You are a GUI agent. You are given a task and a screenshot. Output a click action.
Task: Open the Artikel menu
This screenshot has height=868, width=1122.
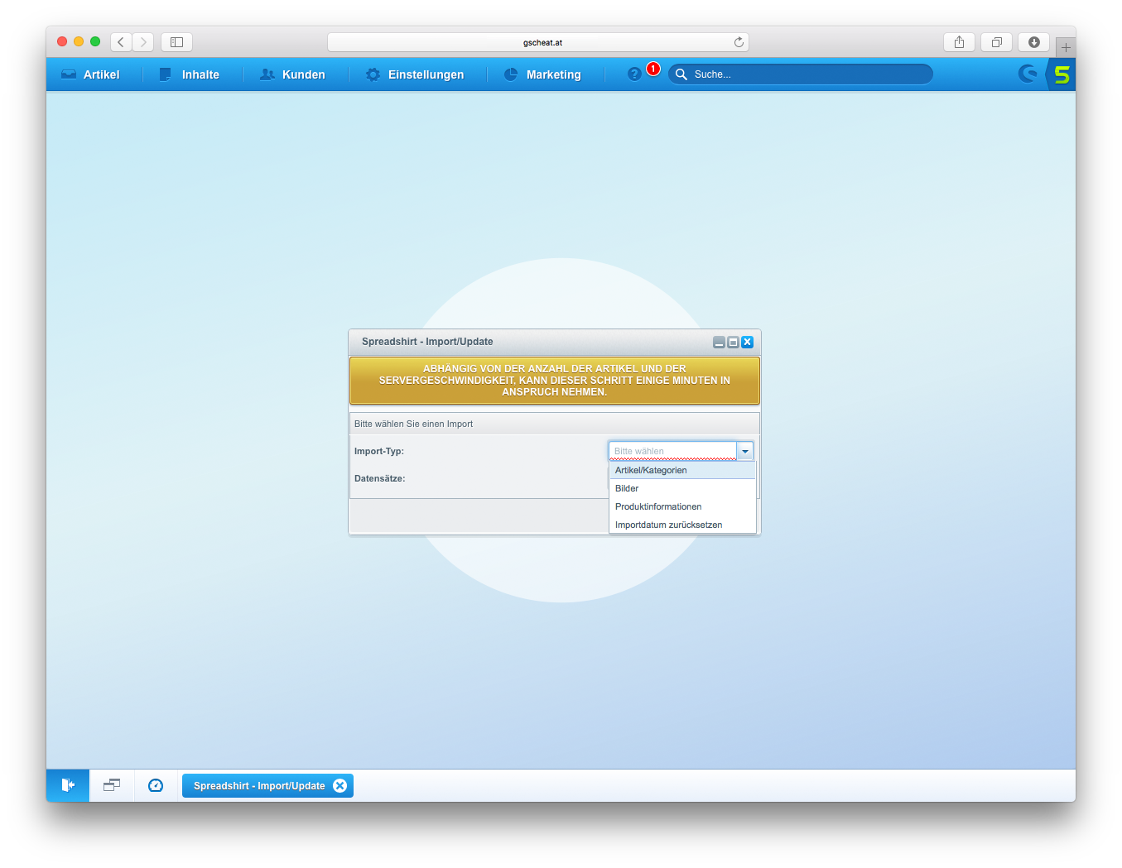[91, 74]
